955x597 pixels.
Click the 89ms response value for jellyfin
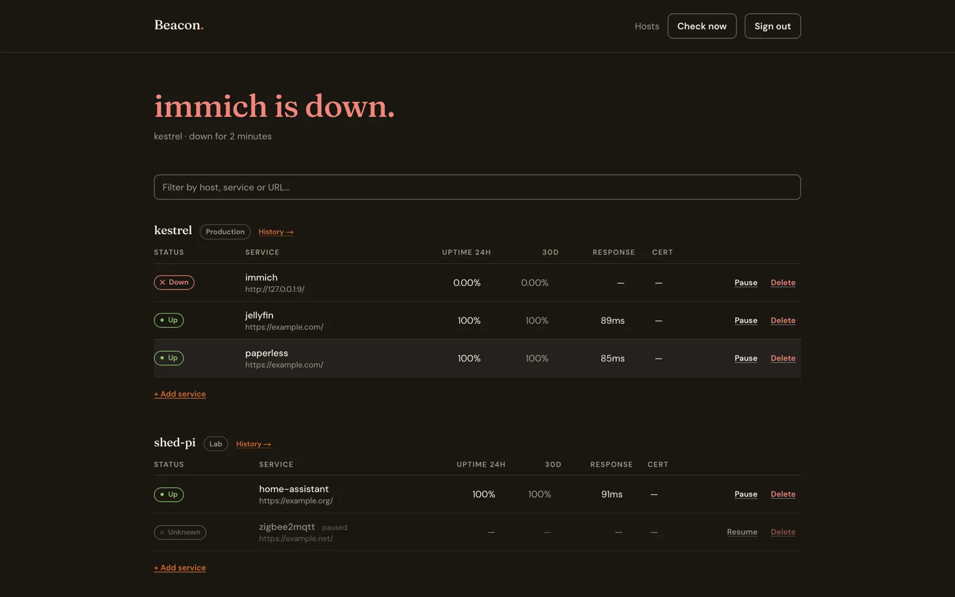point(612,321)
